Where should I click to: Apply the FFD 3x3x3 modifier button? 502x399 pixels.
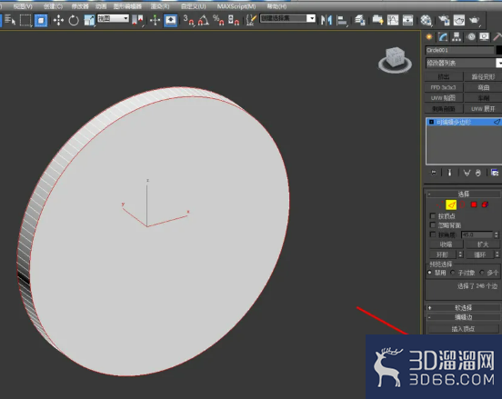[444, 87]
